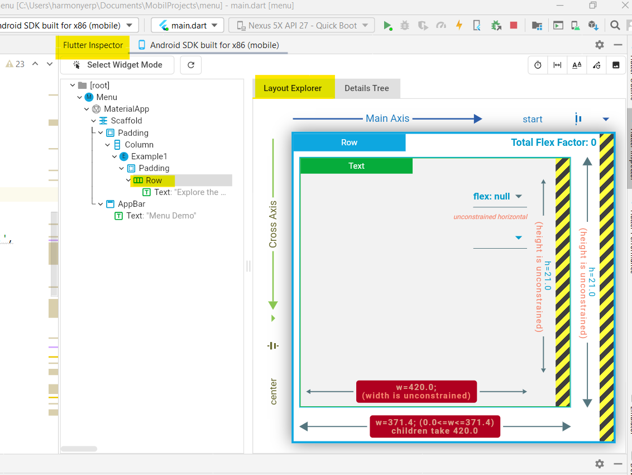This screenshot has width=632, height=475.
Task: Switch to the Details Tree tab
Action: pos(367,88)
